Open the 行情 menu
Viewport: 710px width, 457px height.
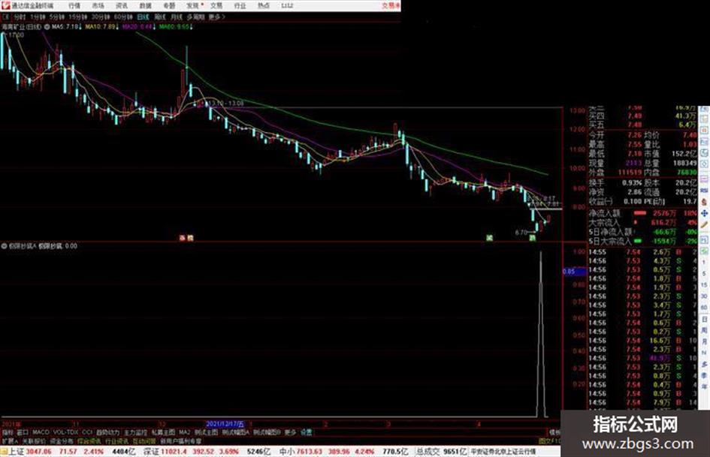tap(74, 5)
